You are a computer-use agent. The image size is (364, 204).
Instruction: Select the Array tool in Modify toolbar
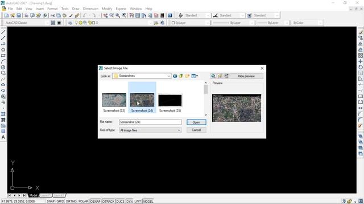pos(360,56)
